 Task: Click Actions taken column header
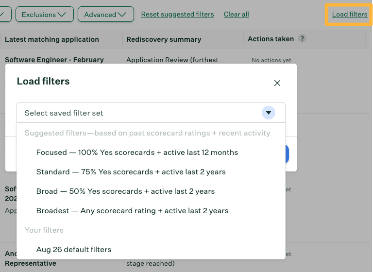click(x=271, y=39)
